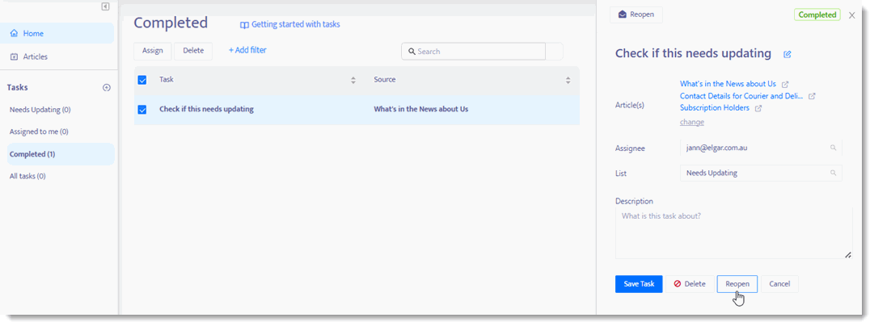Toggle the select-all checkbox in the table header
The image size is (870, 322).
point(142,80)
